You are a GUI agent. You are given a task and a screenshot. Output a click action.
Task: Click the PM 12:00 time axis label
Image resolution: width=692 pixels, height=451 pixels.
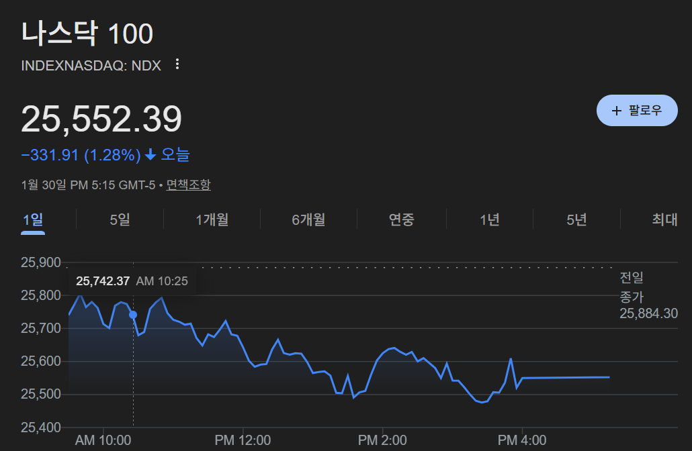(243, 440)
